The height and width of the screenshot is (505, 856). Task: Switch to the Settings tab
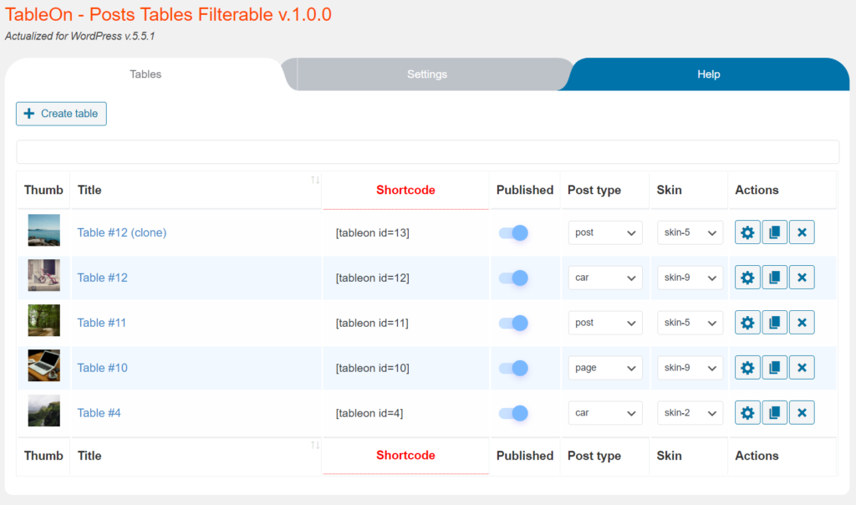tap(427, 74)
